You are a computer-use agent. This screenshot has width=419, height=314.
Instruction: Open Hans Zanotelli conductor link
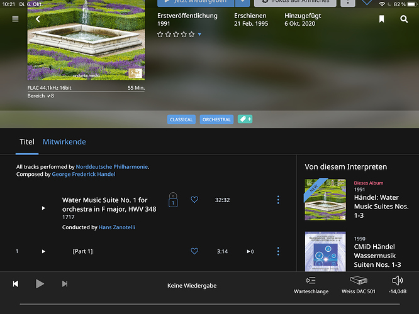tap(117, 227)
